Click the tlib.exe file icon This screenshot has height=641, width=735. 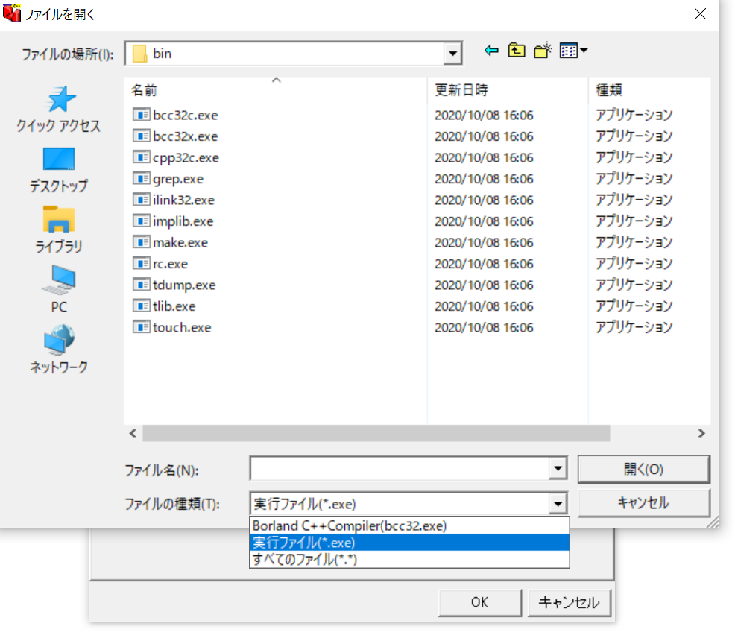point(141,306)
